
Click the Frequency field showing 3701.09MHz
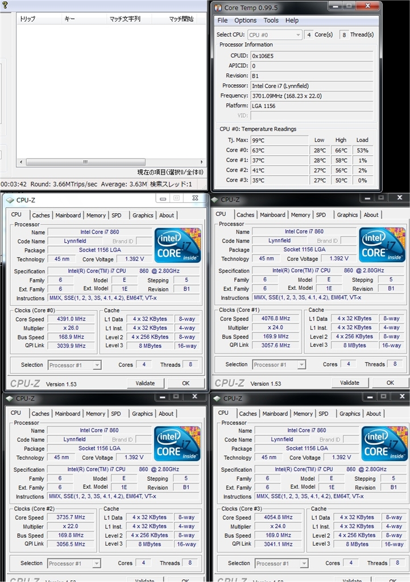pyautogui.click(x=312, y=95)
